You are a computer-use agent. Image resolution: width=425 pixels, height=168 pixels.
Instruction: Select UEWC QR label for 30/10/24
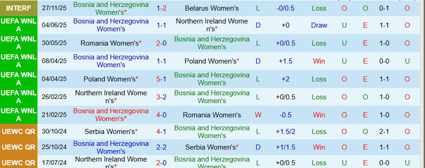point(18,132)
